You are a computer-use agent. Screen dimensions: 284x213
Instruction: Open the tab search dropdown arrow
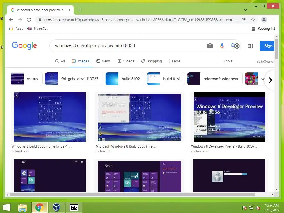pyautogui.click(x=245, y=10)
